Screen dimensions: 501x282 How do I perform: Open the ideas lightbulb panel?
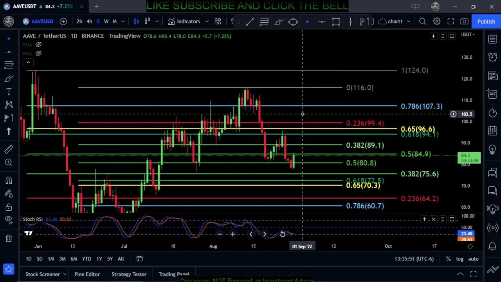(492, 150)
